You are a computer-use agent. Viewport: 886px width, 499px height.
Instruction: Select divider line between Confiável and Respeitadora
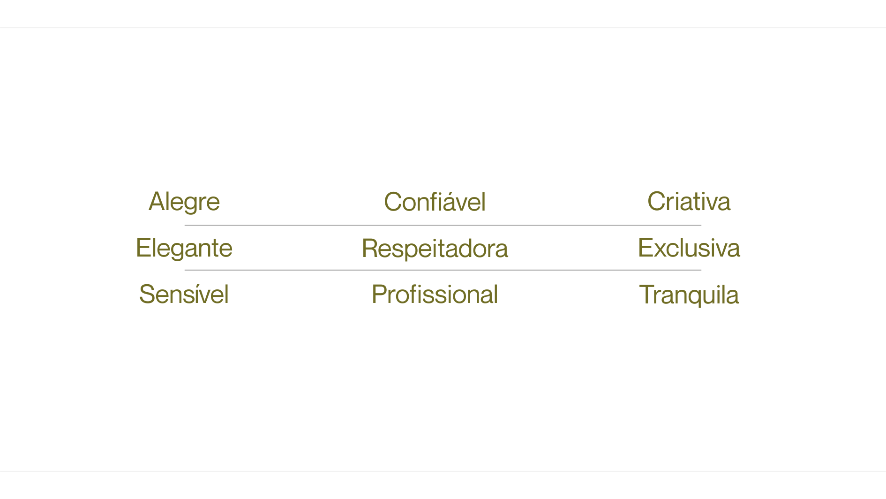coord(443,226)
